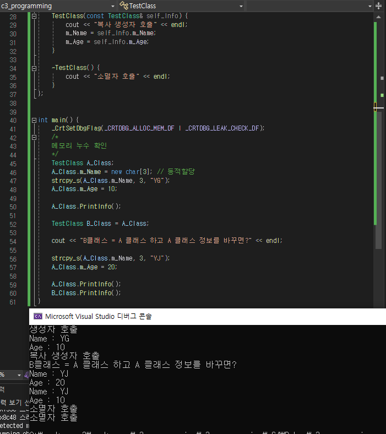The height and width of the screenshot is (434, 386).
Task: Click '~TestClass()' destructor declaration
Action: (73, 68)
